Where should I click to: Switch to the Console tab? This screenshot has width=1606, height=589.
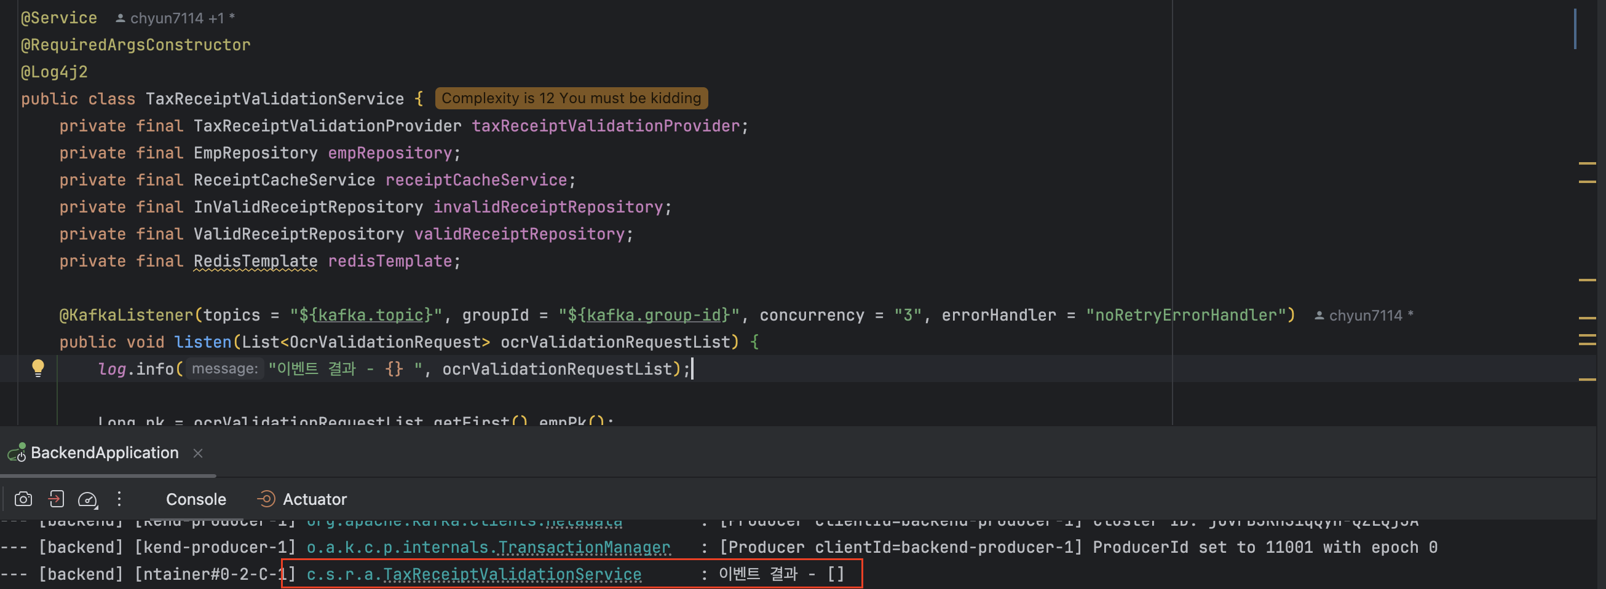tap(196, 499)
